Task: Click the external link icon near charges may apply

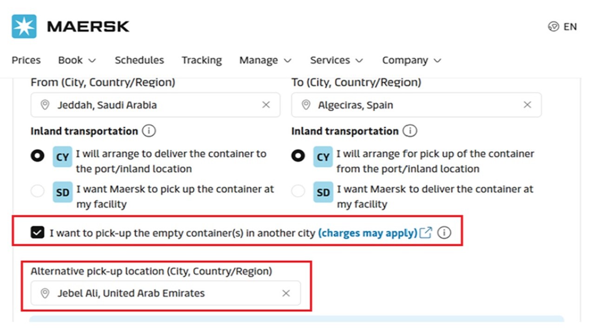Action: [425, 233]
